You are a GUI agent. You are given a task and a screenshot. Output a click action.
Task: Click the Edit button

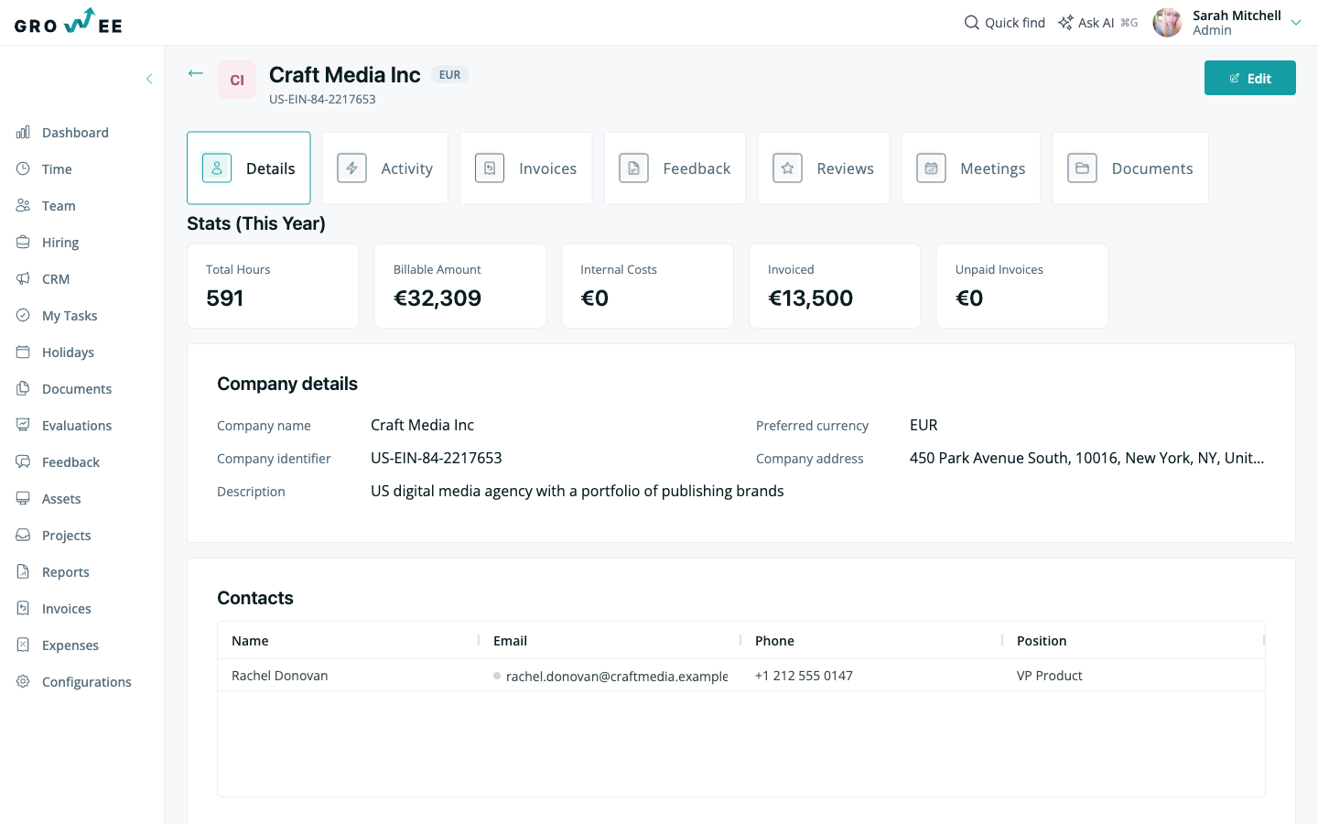[1250, 78]
